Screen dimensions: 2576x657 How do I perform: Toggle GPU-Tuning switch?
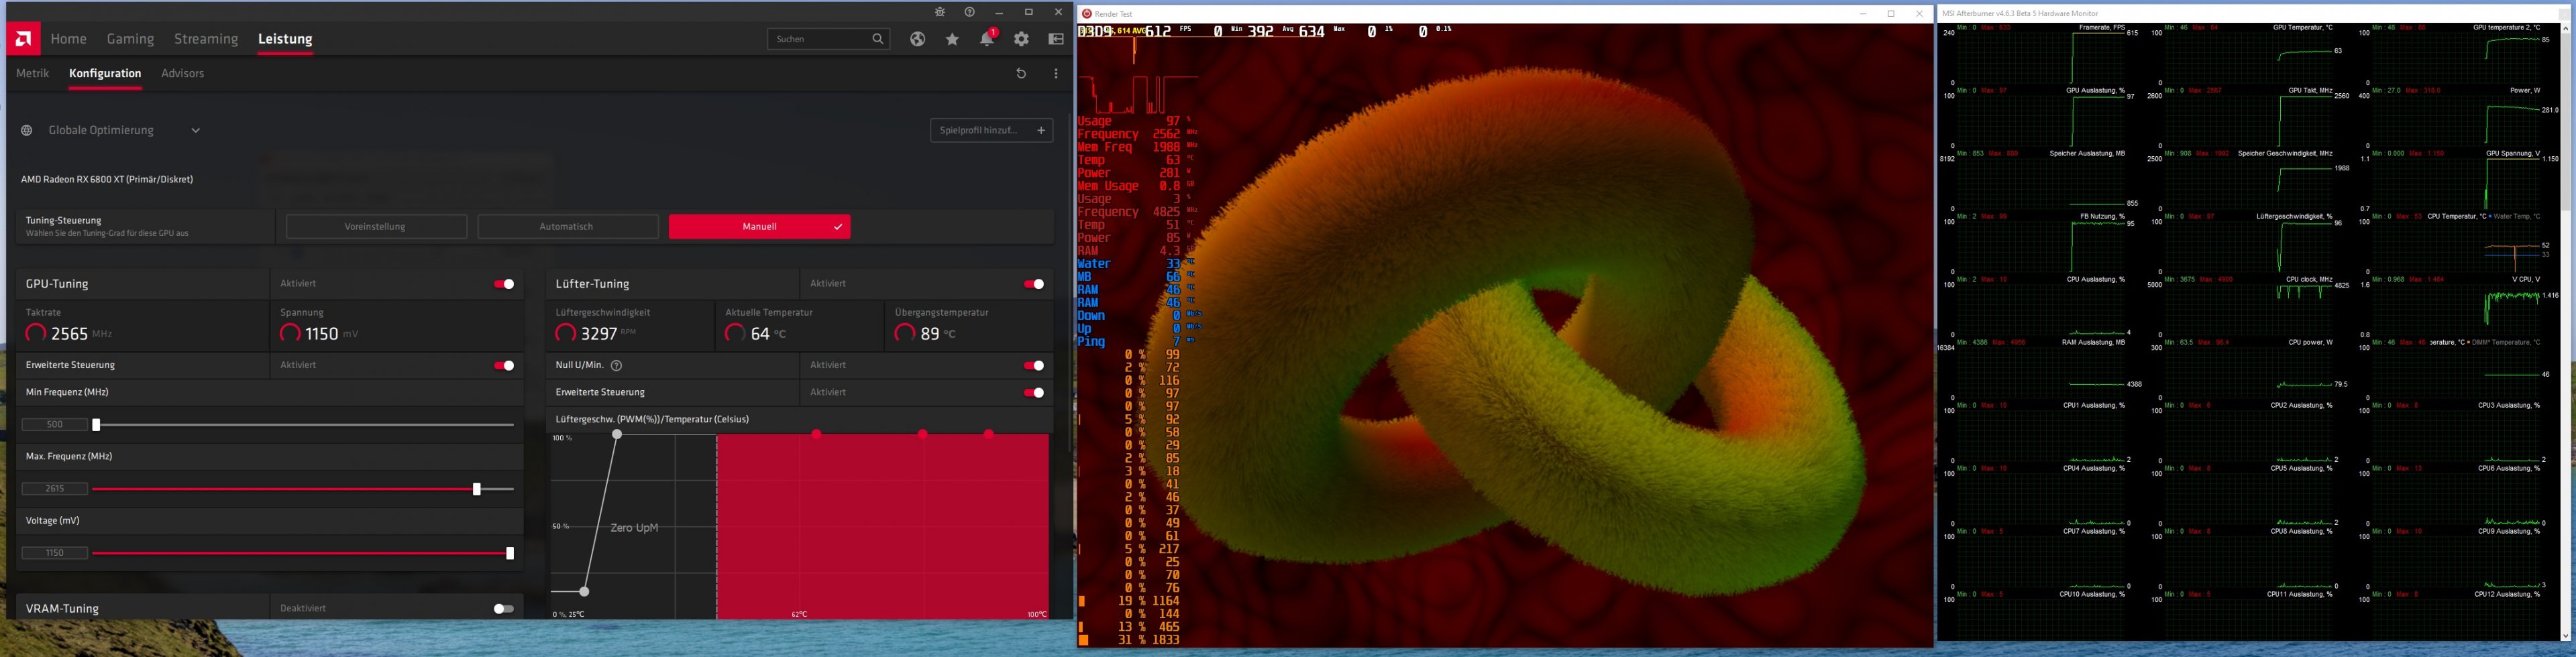[504, 284]
